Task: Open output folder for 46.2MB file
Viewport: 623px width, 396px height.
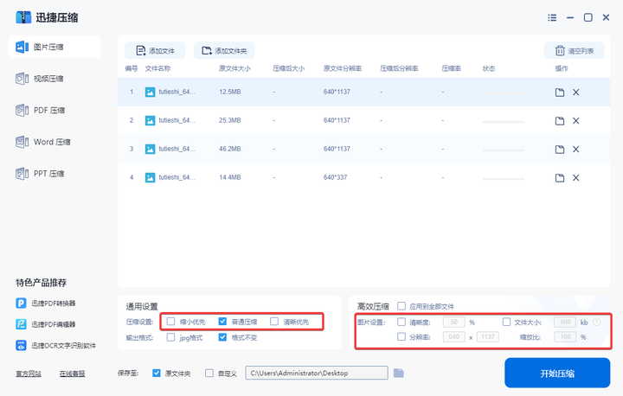Action: (560, 150)
